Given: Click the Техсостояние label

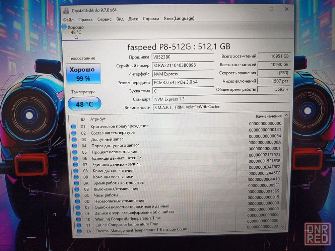Looking at the screenshot, I should (82, 58).
